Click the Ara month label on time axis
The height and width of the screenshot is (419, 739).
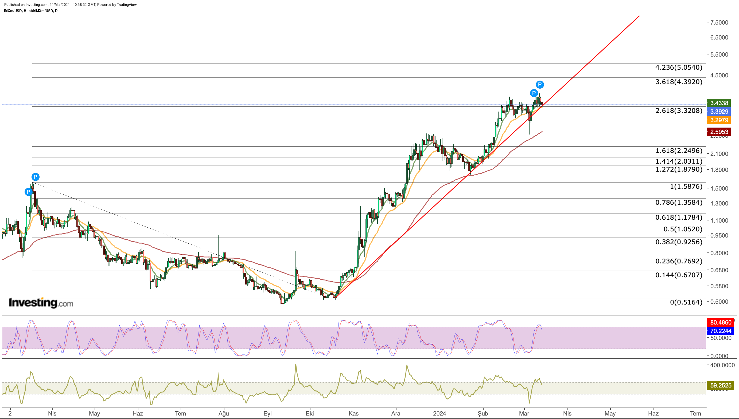coord(395,414)
